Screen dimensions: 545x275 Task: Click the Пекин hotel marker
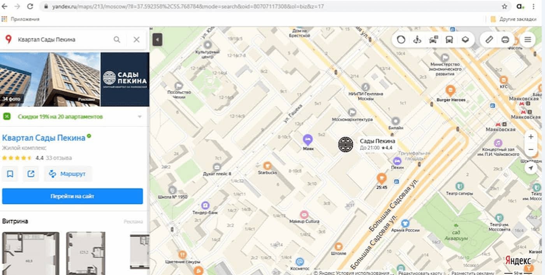[x=397, y=160]
